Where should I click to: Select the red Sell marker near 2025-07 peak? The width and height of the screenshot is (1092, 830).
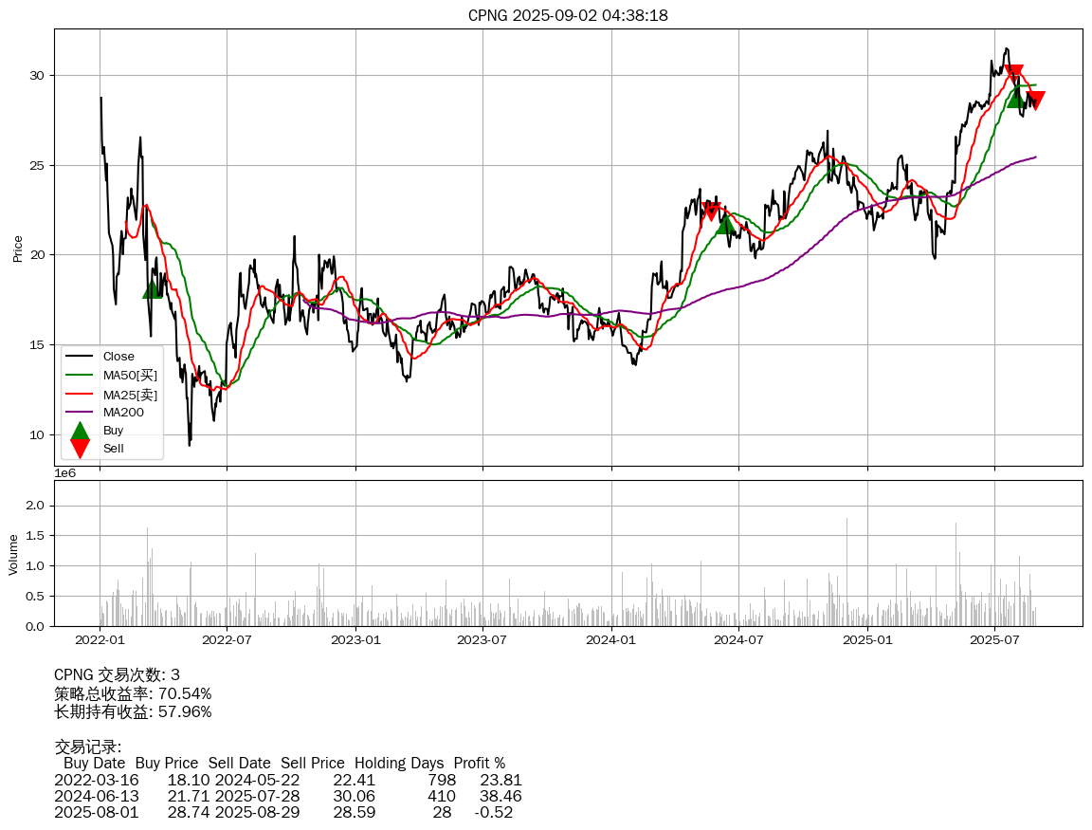pos(1013,74)
